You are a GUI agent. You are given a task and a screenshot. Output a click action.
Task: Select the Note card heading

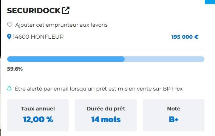click(173, 109)
